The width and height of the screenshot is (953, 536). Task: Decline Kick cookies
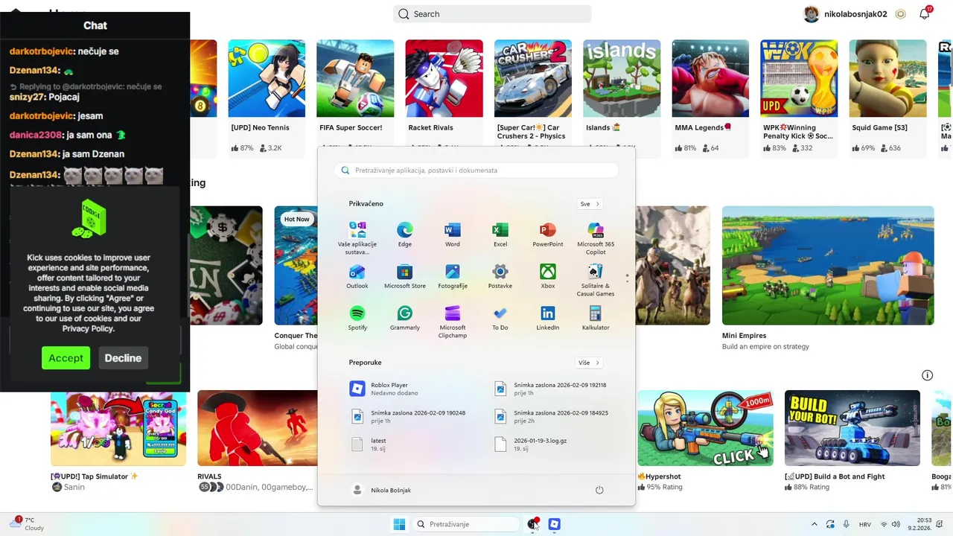click(x=123, y=358)
